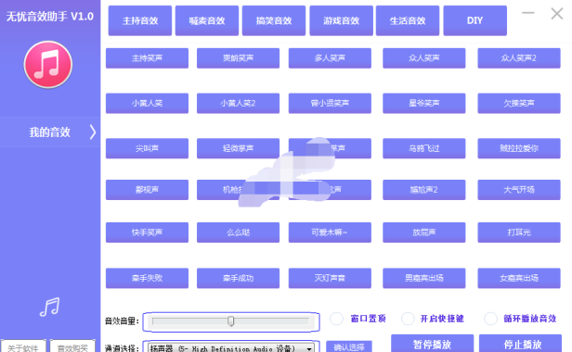Minimize the 无忧音效助手 window
Screen dimensions: 572x352
tap(527, 13)
